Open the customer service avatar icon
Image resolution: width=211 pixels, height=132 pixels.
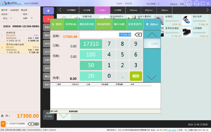coord(197,3)
